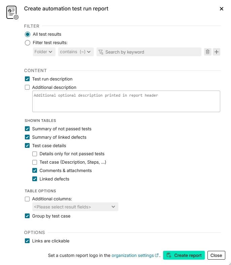This screenshot has height=265, width=231.
Task: Uncheck the Linked defects checkbox
Action: click(35, 179)
